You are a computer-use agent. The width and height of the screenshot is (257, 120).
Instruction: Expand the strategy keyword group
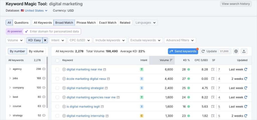coord(10,115)
